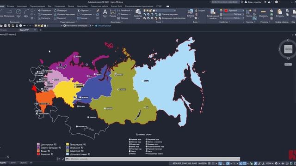Select the Arc (Дуга) draw tool
Image resolution: width=296 pixels, height=166 pixels.
pos(26,13)
